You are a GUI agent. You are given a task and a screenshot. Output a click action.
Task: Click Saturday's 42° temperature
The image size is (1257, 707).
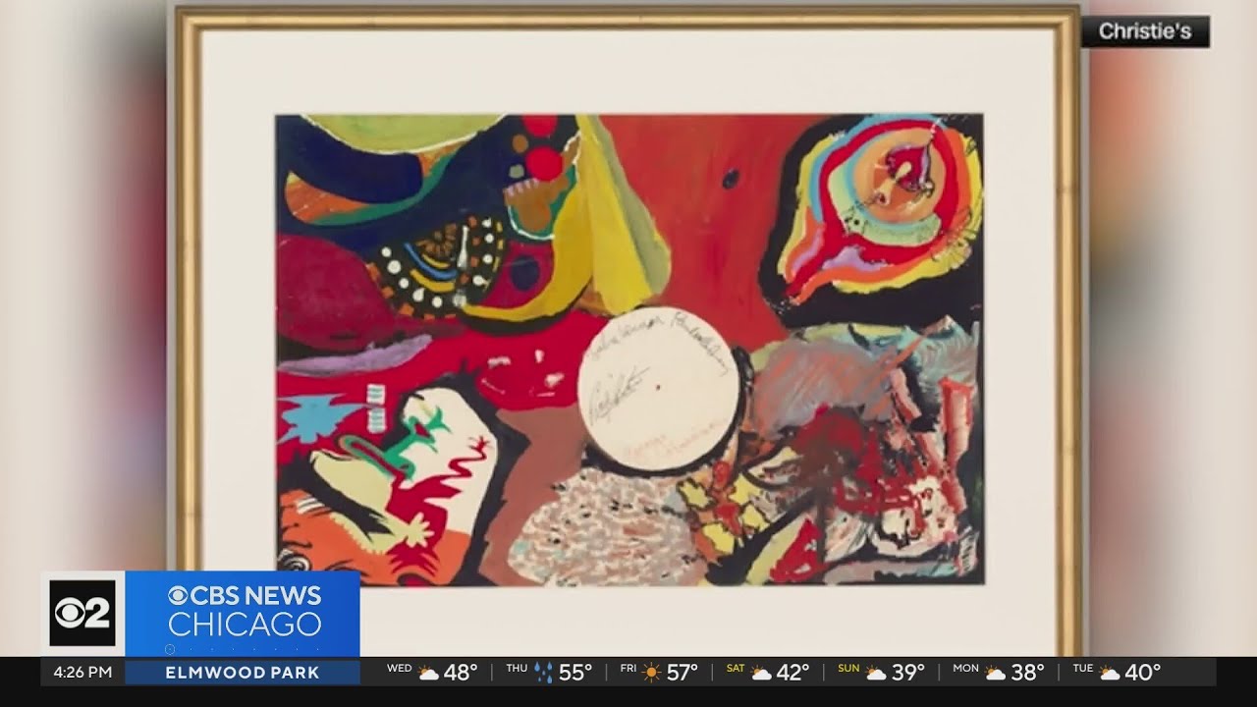[x=792, y=673]
